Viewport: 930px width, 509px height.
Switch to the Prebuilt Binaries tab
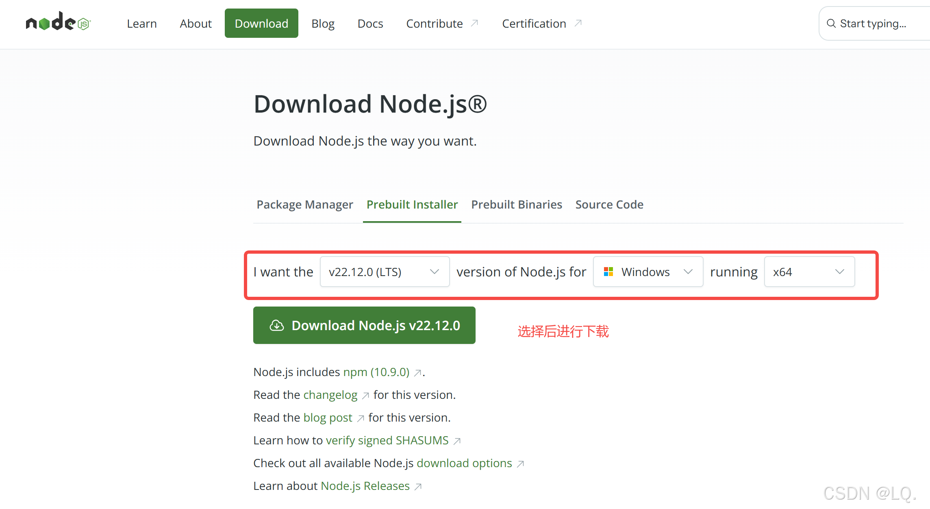tap(517, 204)
